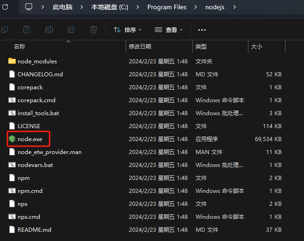Go to 本地磁盘 (C:) in address bar
The image size is (304, 241).
click(110, 7)
